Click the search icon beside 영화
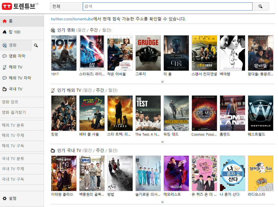The width and height of the screenshot is (278, 207). (36, 45)
